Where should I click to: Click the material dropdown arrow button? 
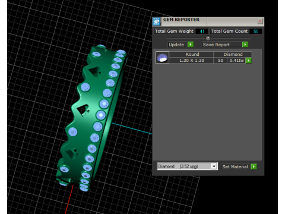click(214, 166)
